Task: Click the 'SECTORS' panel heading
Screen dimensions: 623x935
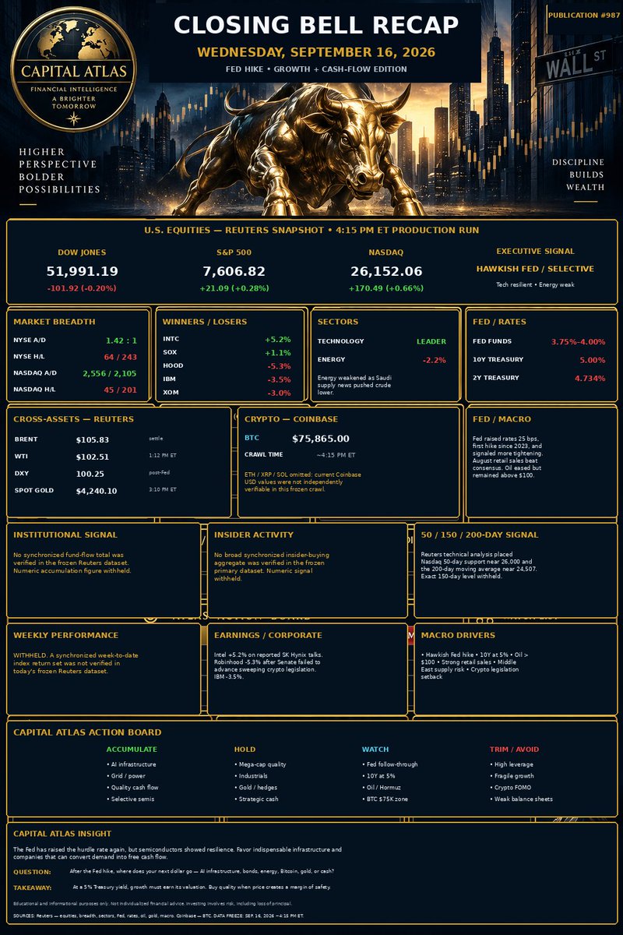Action: (338, 322)
